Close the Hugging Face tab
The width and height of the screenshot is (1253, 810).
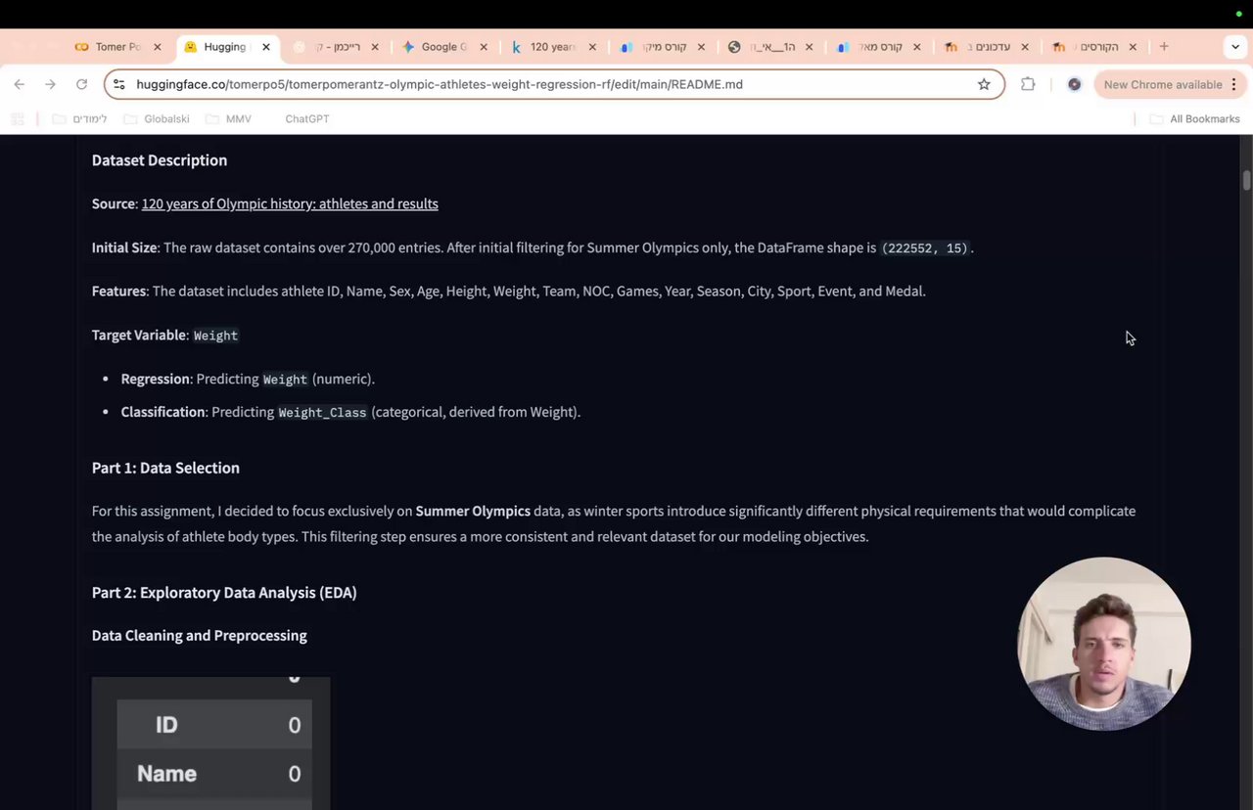pyautogui.click(x=266, y=47)
